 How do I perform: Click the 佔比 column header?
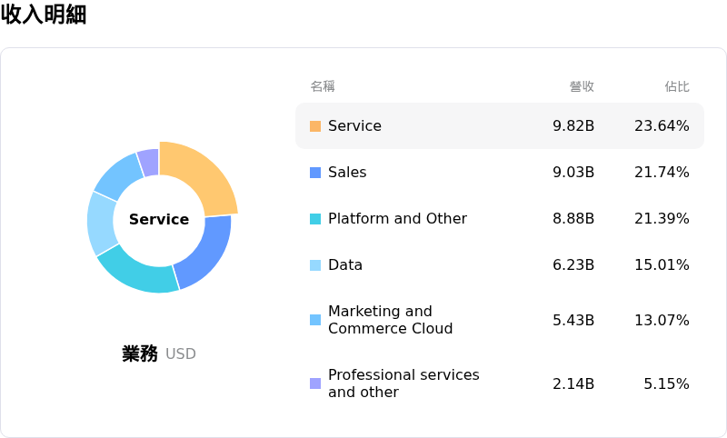pos(676,86)
